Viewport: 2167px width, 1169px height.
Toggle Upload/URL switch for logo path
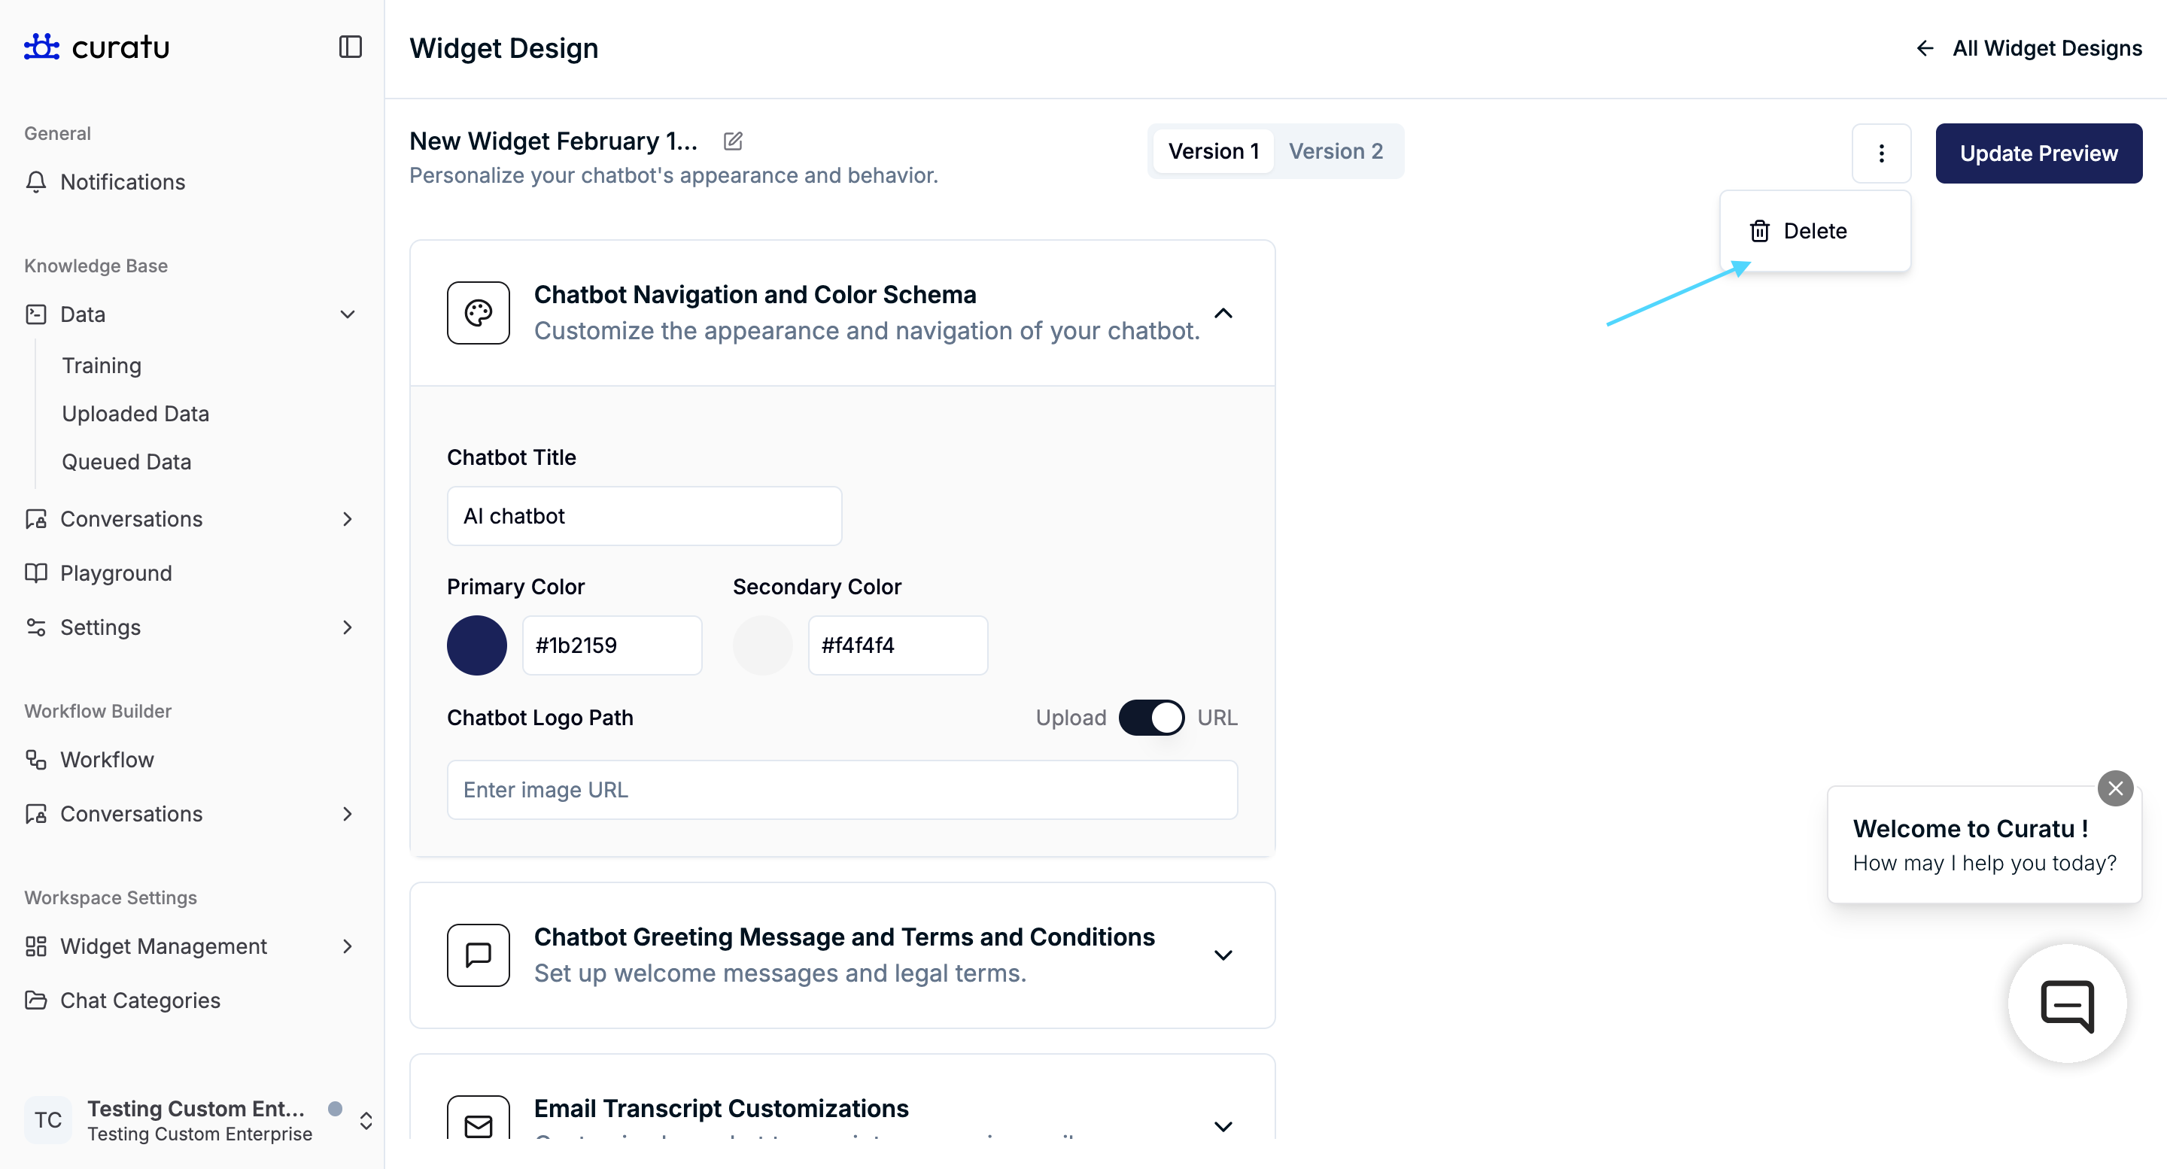tap(1150, 718)
